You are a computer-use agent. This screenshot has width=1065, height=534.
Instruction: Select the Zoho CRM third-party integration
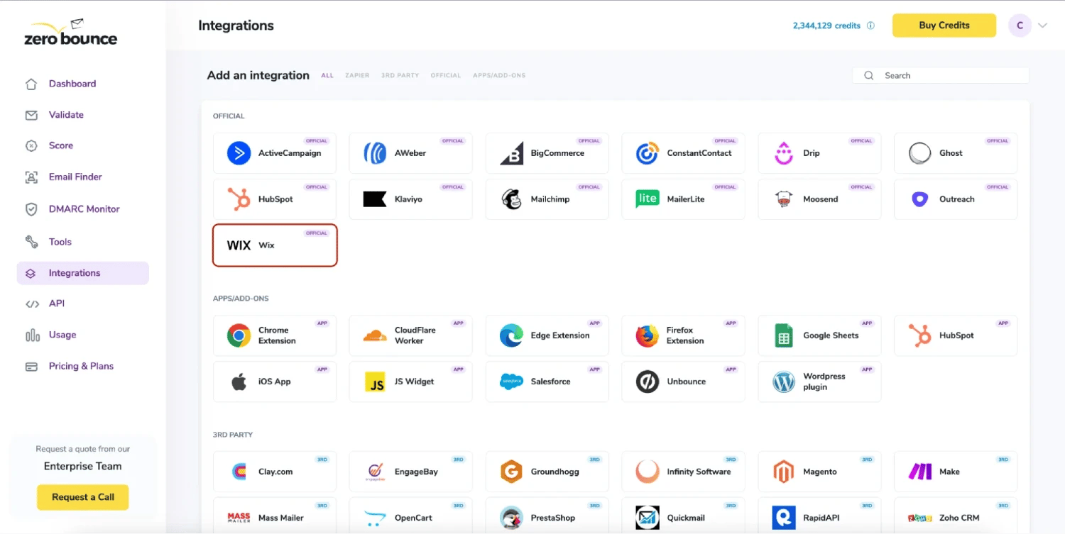click(956, 517)
